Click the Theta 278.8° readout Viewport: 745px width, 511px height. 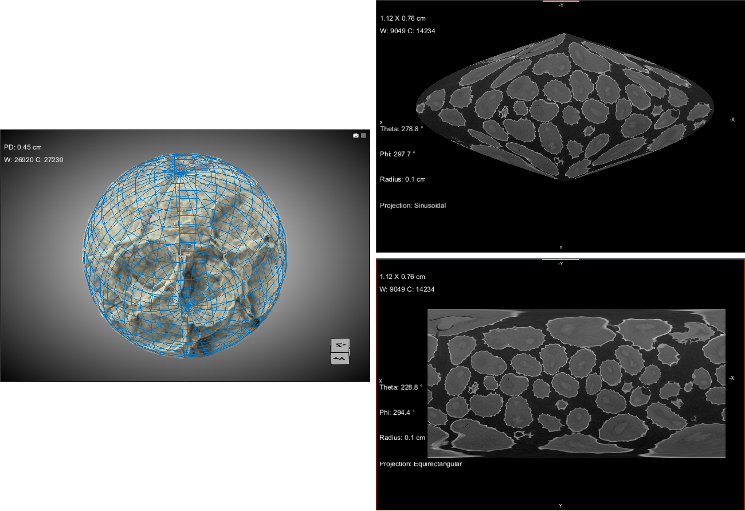click(401, 129)
